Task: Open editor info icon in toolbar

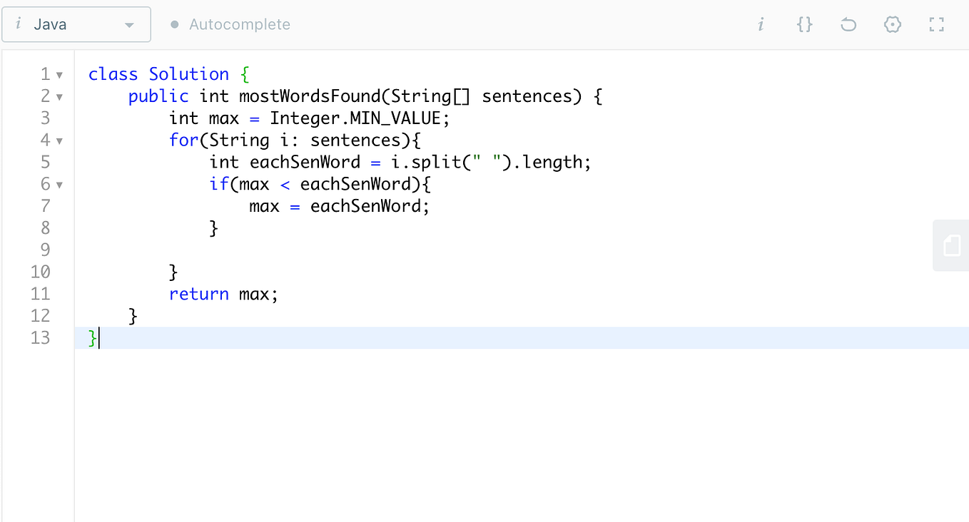Action: coord(761,25)
